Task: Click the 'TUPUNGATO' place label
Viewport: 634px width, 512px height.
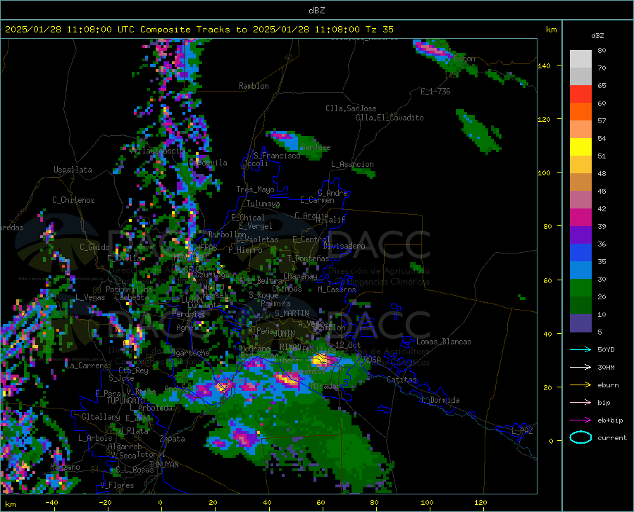Action: 126,401
